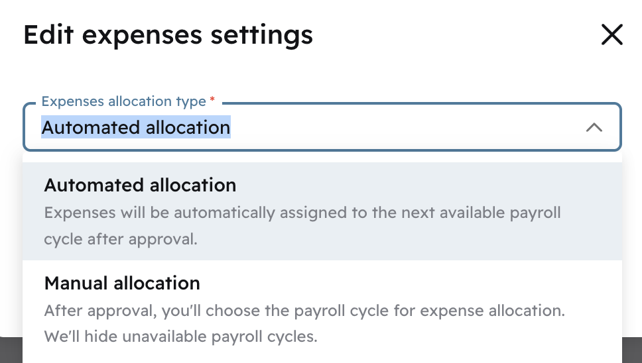Click the red required asterisk
Image resolution: width=642 pixels, height=363 pixels.
[212, 101]
